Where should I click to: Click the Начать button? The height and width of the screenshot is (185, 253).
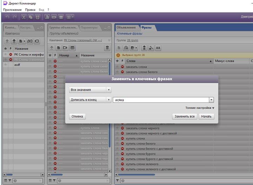tap(206, 116)
